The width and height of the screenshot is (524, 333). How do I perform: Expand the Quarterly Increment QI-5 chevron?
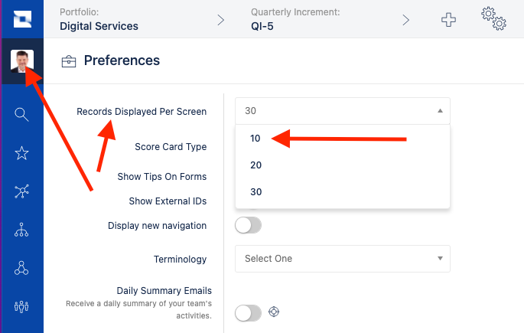pos(405,20)
